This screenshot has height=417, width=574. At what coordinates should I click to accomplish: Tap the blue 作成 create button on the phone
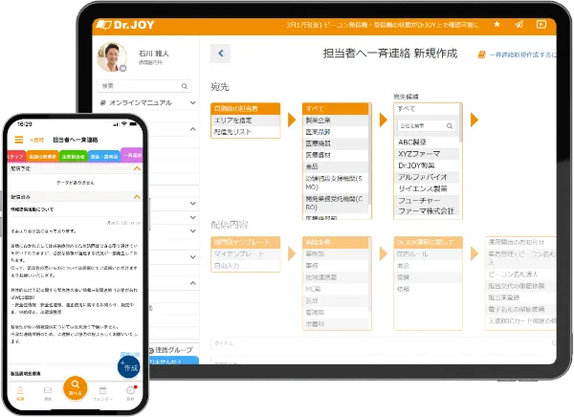click(129, 367)
